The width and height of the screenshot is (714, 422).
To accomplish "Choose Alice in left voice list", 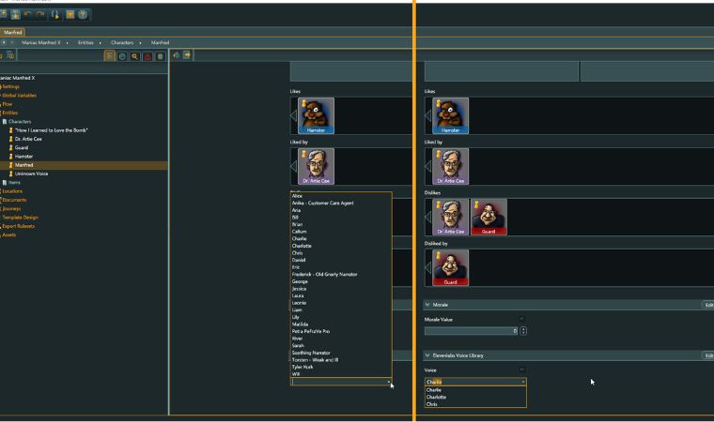I will tap(297, 196).
